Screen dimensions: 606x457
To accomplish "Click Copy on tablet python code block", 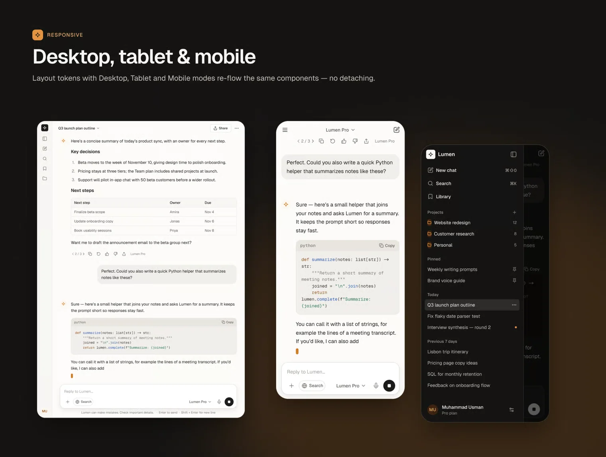I will coord(387,246).
